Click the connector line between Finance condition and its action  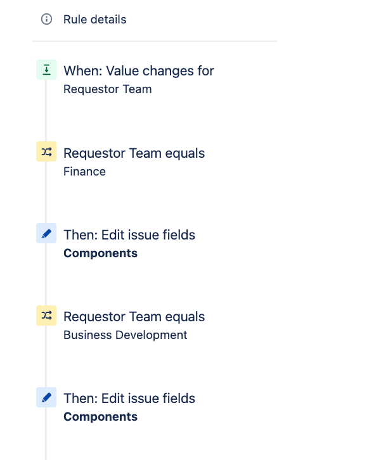click(x=46, y=193)
